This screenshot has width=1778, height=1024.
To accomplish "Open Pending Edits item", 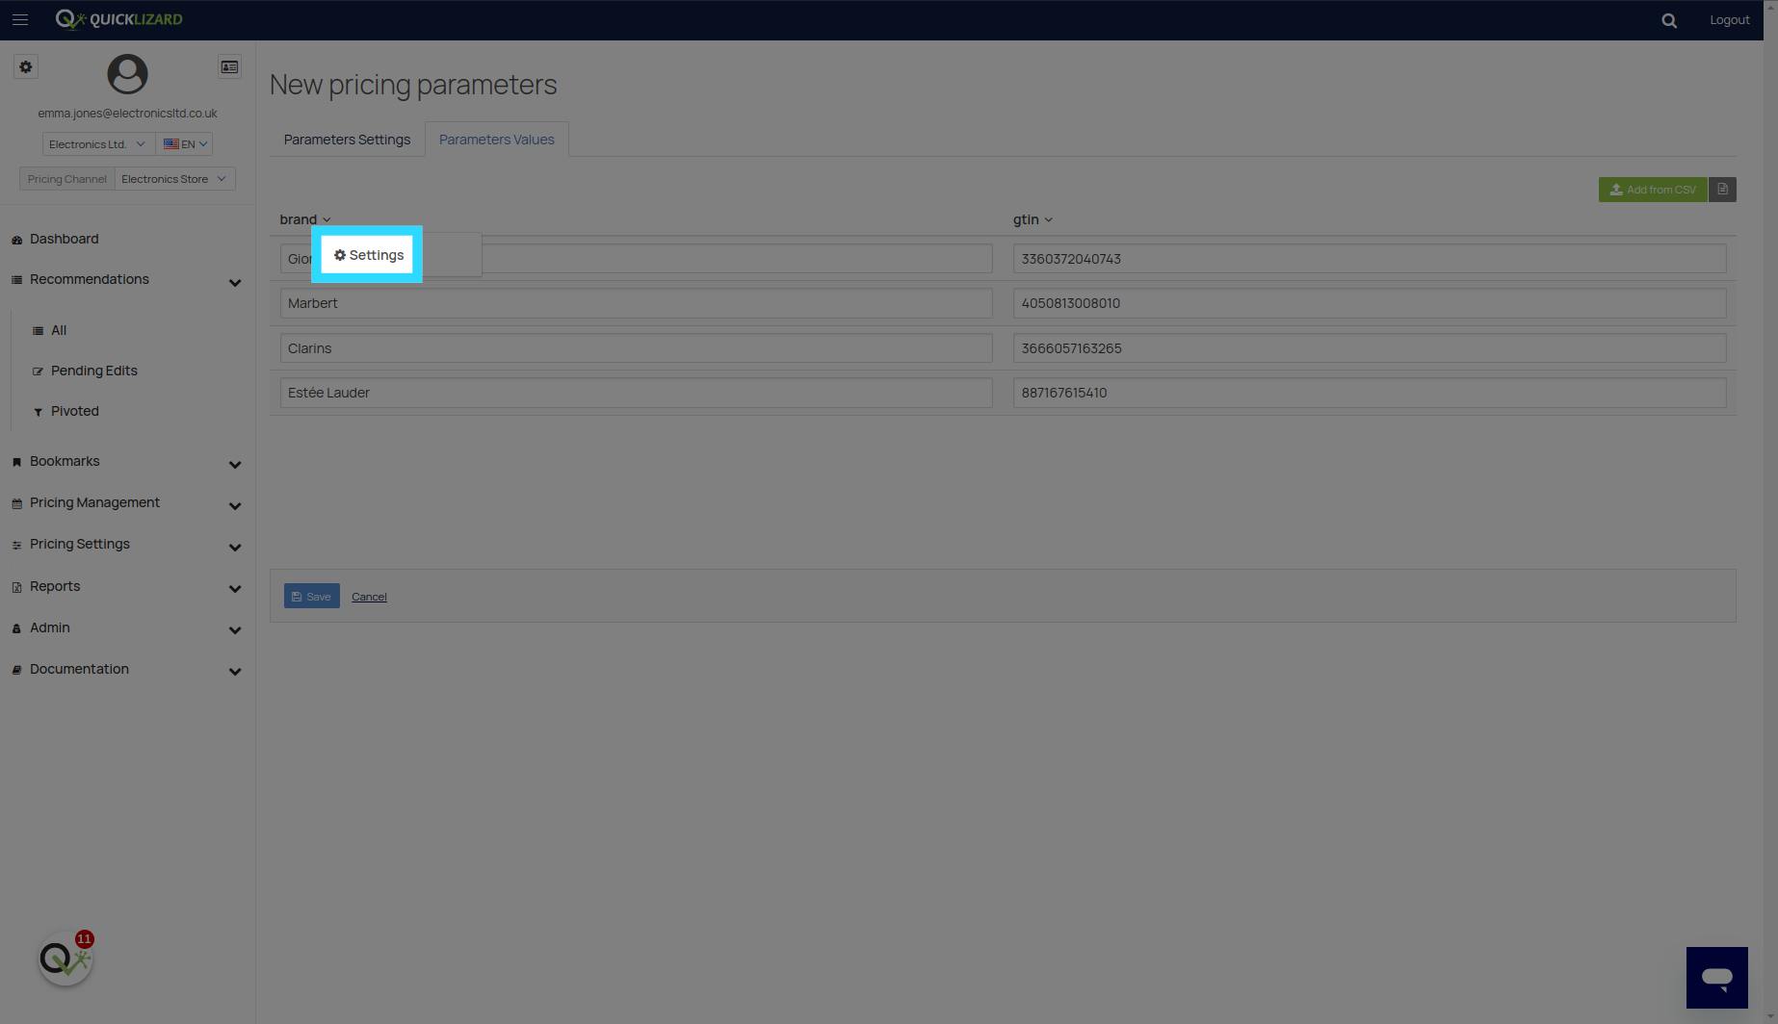I will pos(94,371).
